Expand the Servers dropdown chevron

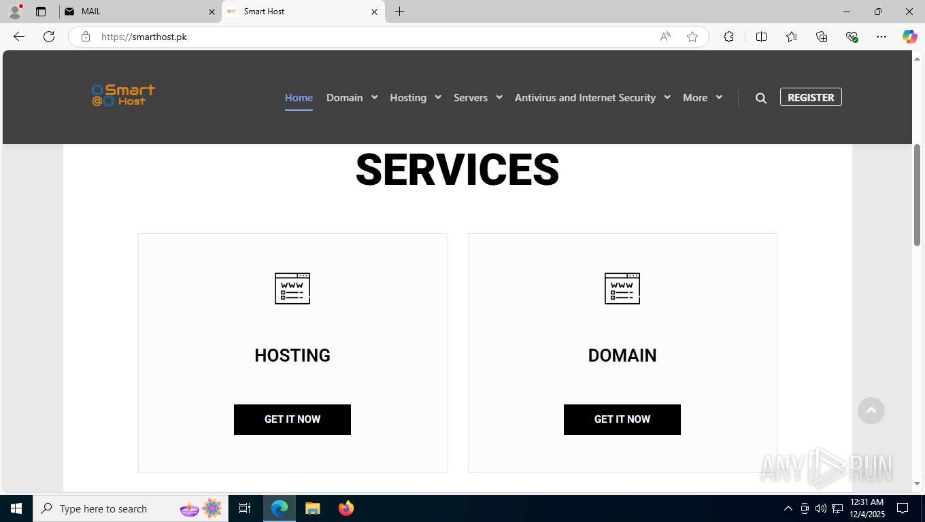(x=499, y=97)
